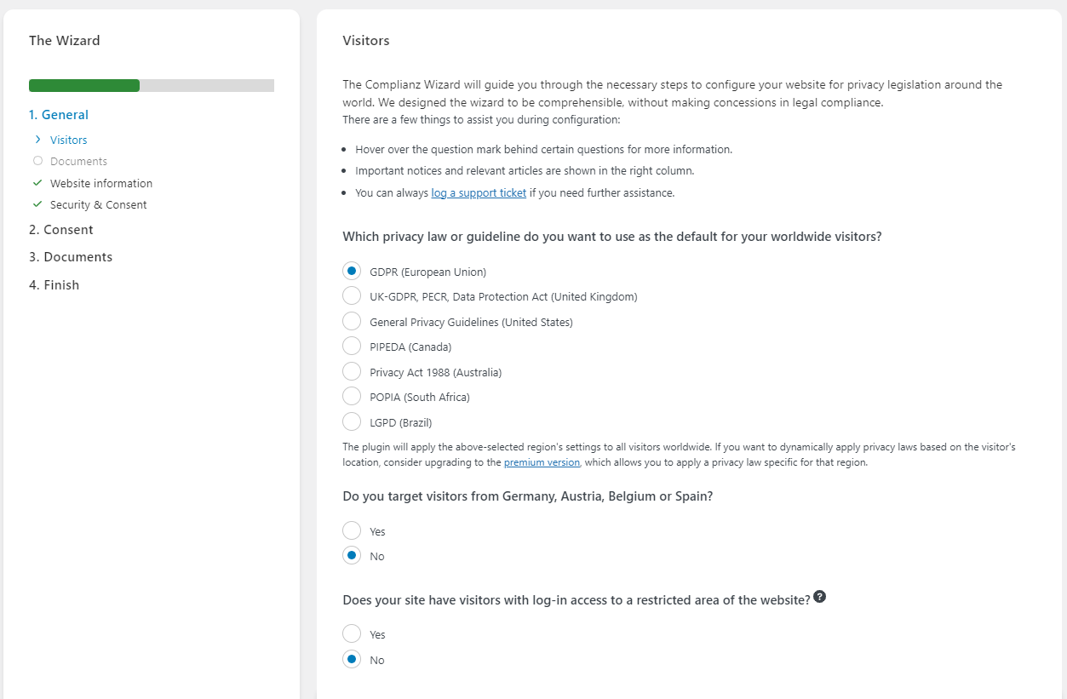Click the green checkmark beside Website information

tap(37, 183)
